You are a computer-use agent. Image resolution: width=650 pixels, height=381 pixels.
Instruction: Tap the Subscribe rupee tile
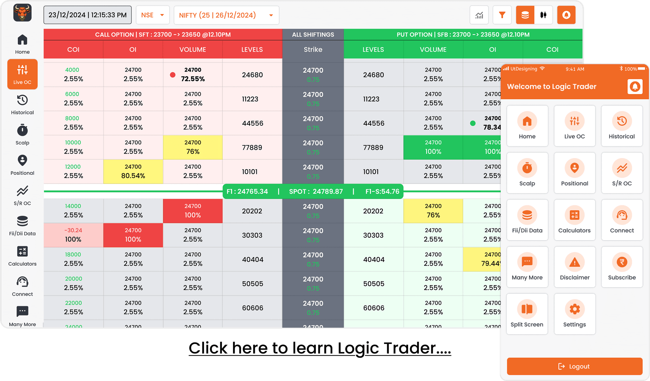[x=622, y=267]
